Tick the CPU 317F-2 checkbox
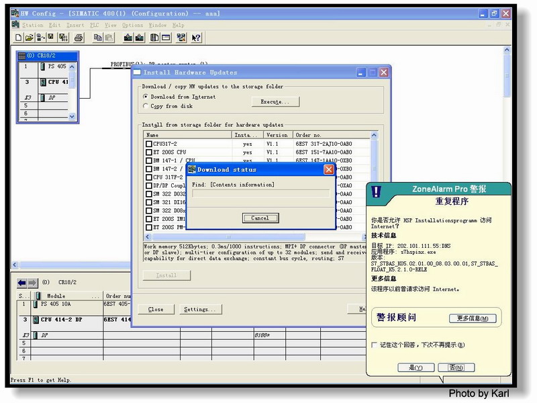The image size is (537, 403). [148, 177]
